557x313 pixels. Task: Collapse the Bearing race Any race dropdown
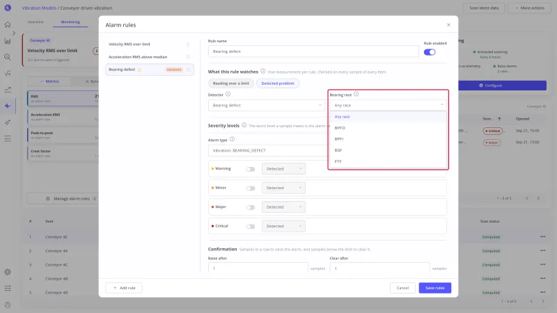(x=388, y=106)
